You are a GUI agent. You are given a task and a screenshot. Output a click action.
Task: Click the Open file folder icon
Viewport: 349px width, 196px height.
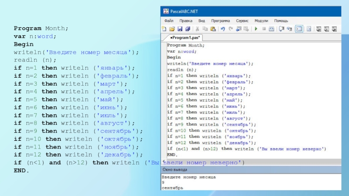[172, 29]
